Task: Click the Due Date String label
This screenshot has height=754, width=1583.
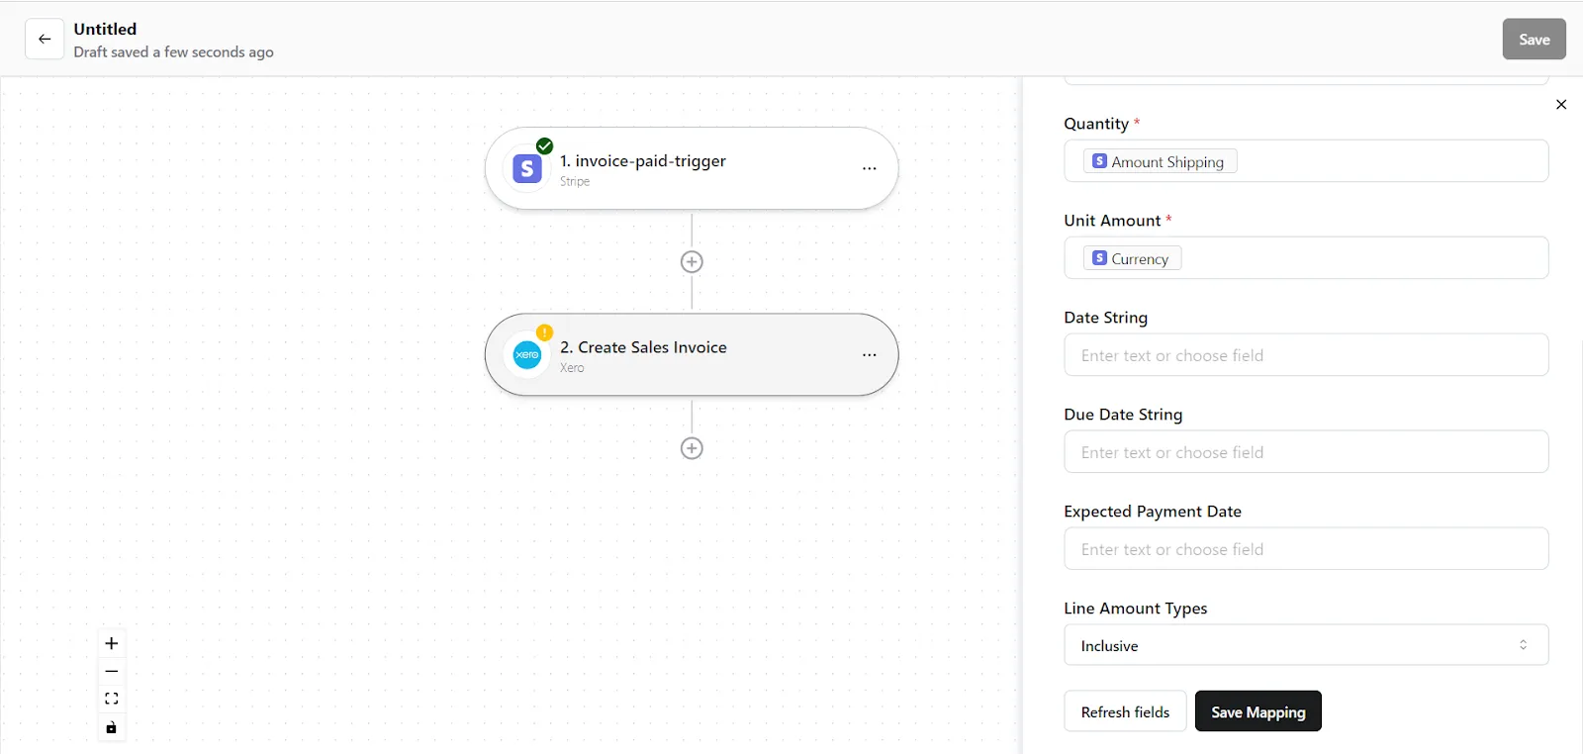Action: pyautogui.click(x=1123, y=415)
